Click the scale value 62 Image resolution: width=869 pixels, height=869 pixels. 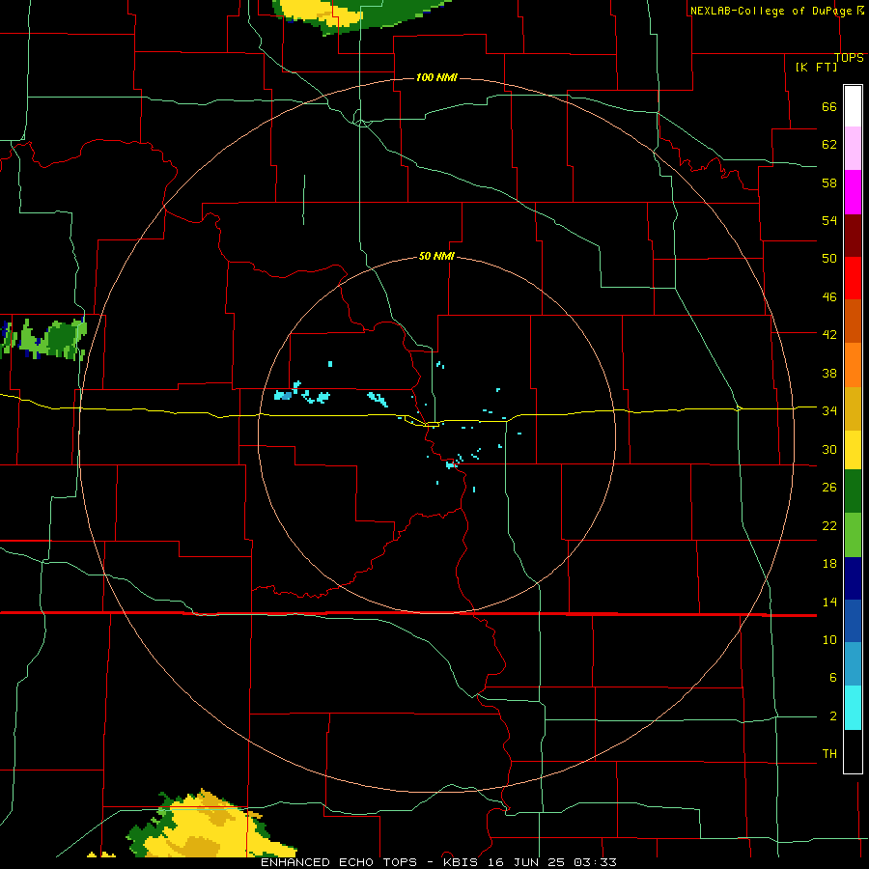[829, 144]
